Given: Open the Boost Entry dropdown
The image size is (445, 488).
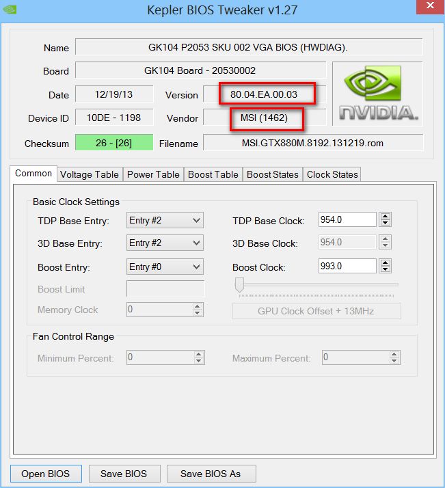Looking at the screenshot, I should click(165, 267).
